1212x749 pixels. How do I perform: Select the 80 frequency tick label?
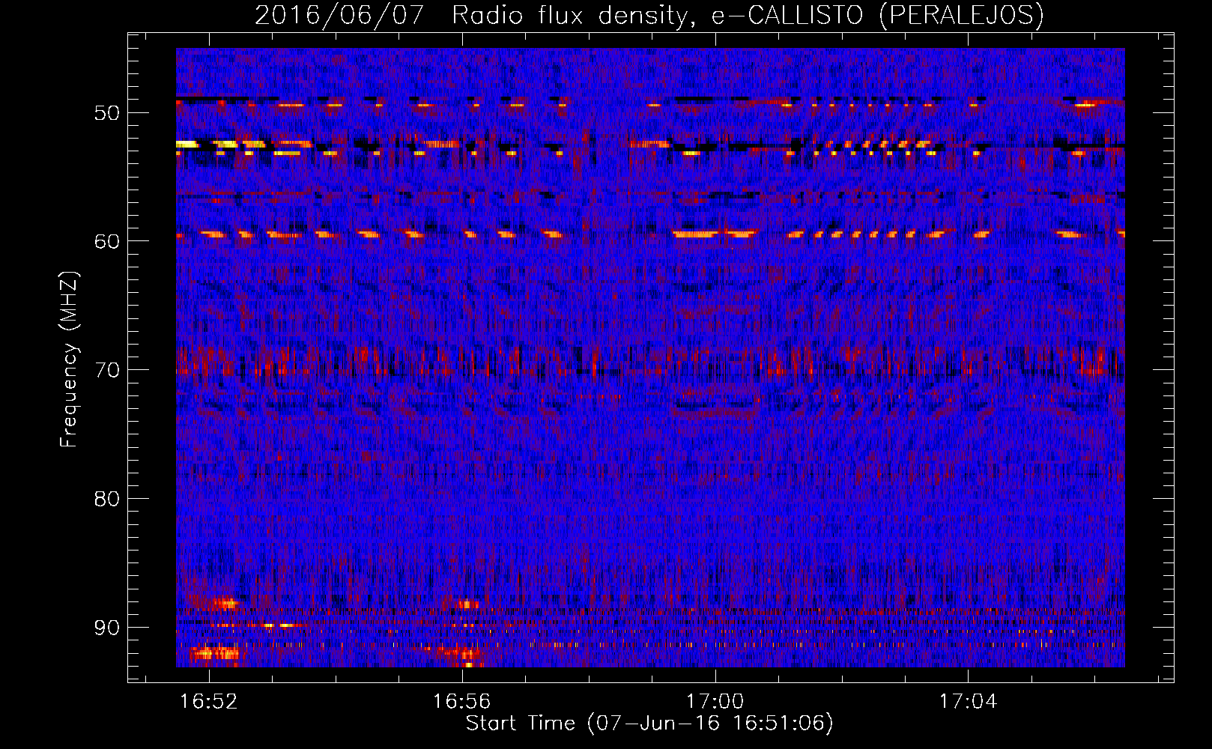tap(107, 499)
